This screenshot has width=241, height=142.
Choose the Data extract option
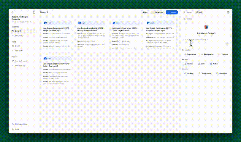click(201, 64)
